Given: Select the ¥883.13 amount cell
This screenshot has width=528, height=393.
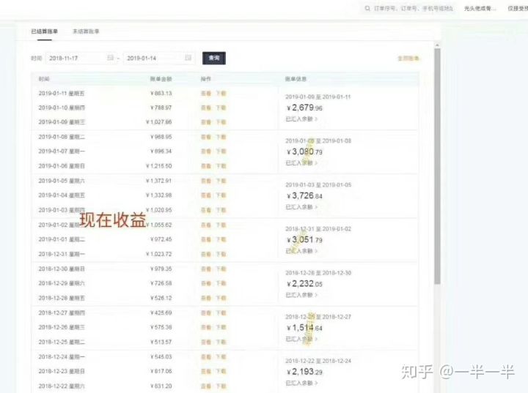Looking at the screenshot, I should 161,94.
